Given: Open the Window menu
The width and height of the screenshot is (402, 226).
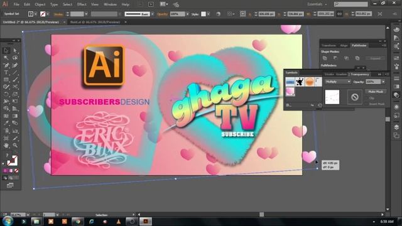Looking at the screenshot, I should point(111,4).
